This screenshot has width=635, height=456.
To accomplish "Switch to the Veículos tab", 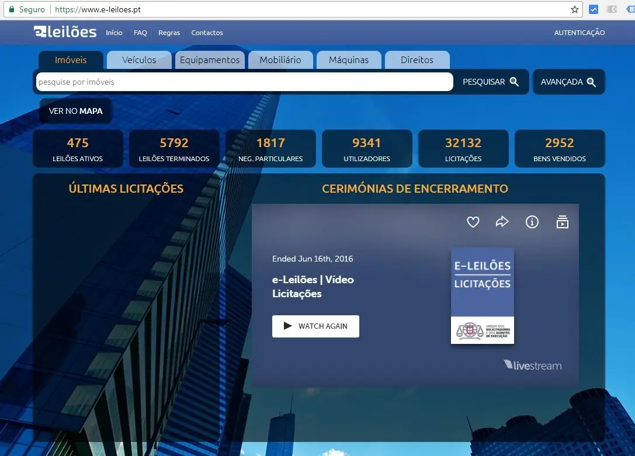I will 139,60.
